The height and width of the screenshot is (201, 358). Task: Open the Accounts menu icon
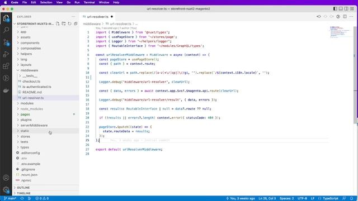(6, 178)
